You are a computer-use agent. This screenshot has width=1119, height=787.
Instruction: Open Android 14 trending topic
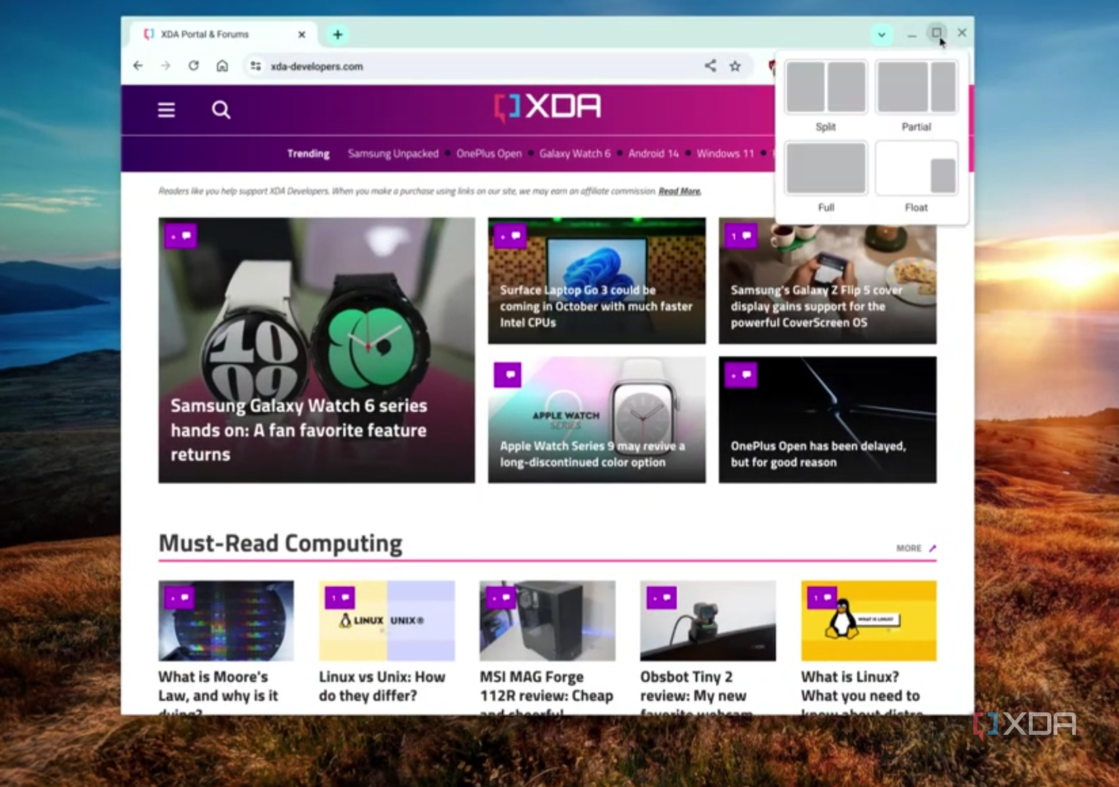(653, 153)
